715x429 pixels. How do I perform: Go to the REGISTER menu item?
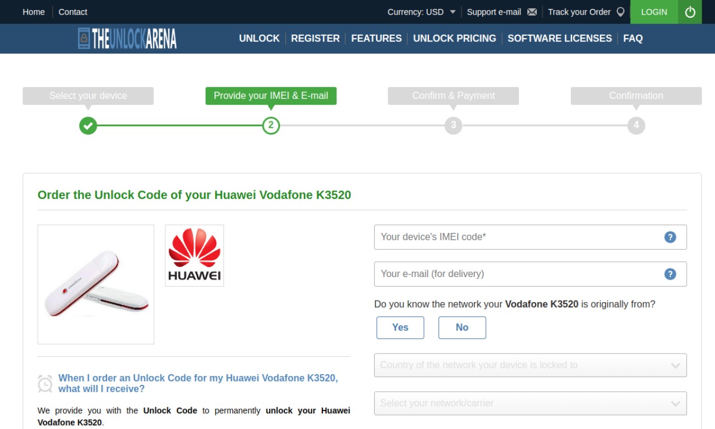tap(316, 39)
